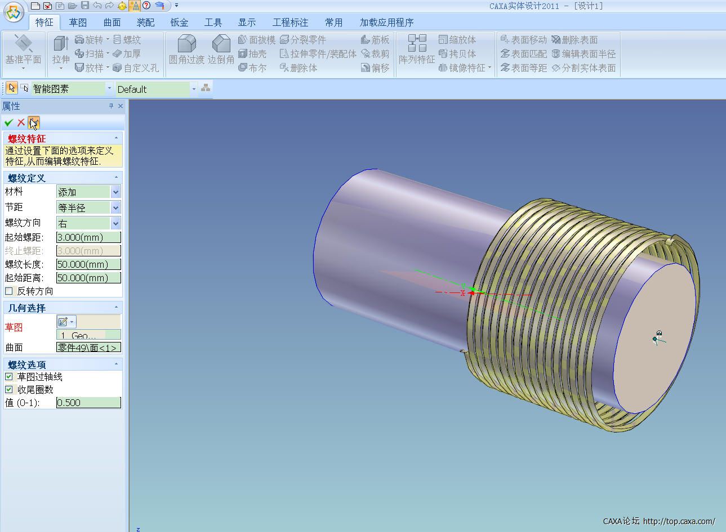
Task: Click the 布尔 boolean tool
Action: 252,68
